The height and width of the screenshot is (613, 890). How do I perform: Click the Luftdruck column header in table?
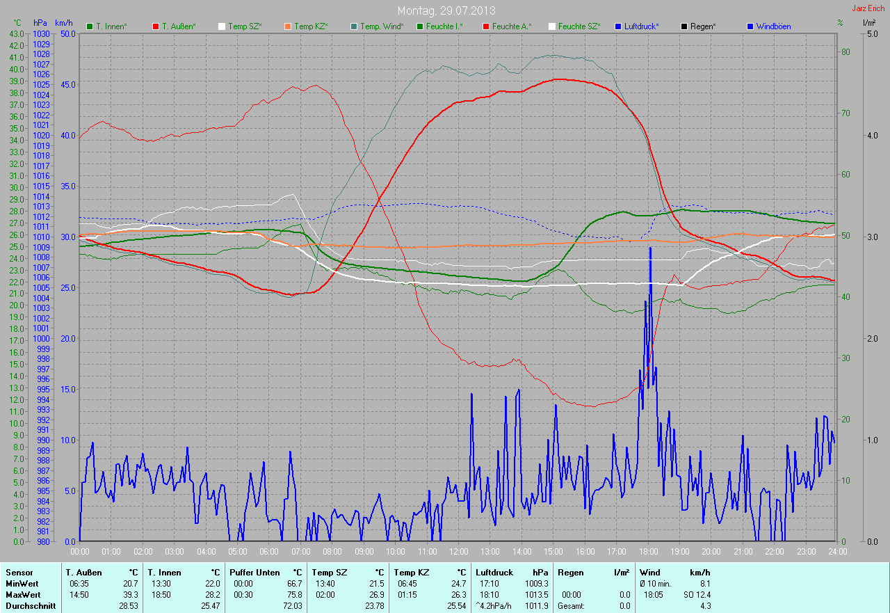pyautogui.click(x=494, y=573)
